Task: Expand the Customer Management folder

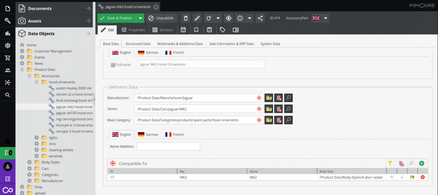Action: tap(22, 51)
